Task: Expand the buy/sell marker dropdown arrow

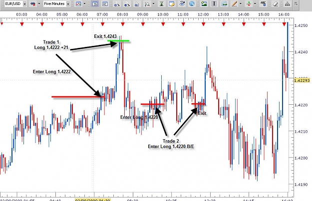Action: click(255, 3)
